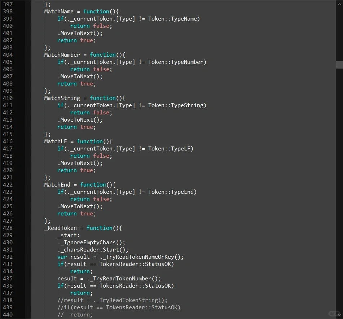Click 'MatchString = function(){' declaration
Screen dimensions: 343x319
(x=85, y=98)
